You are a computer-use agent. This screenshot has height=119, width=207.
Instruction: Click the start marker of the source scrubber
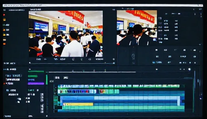(30, 63)
